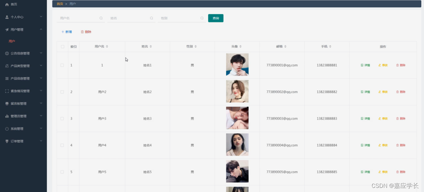
Task: Click the home icon next to 首页 in sidebar
Action: [7, 4]
